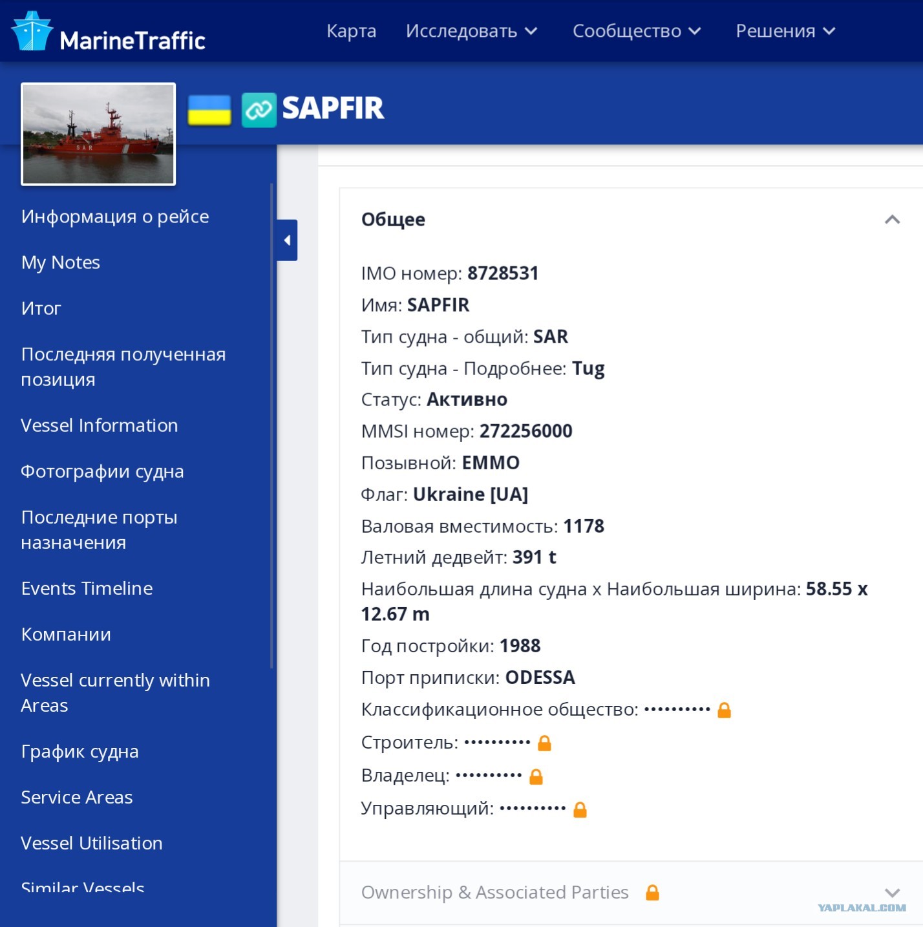
Task: Click the status value Активно
Action: click(x=467, y=400)
